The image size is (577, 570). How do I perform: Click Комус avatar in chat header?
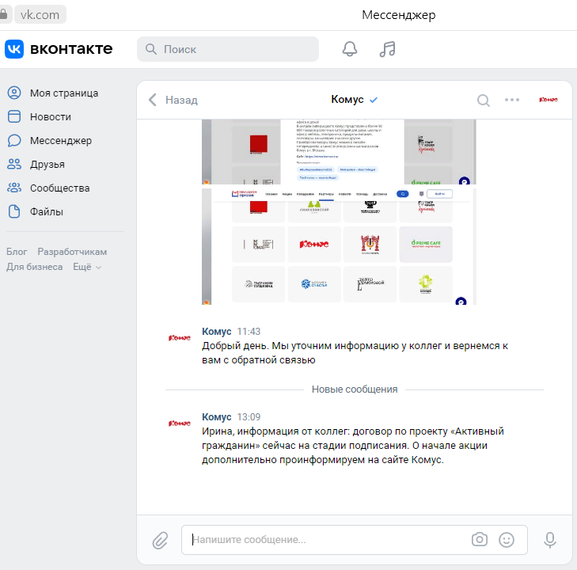click(x=548, y=100)
